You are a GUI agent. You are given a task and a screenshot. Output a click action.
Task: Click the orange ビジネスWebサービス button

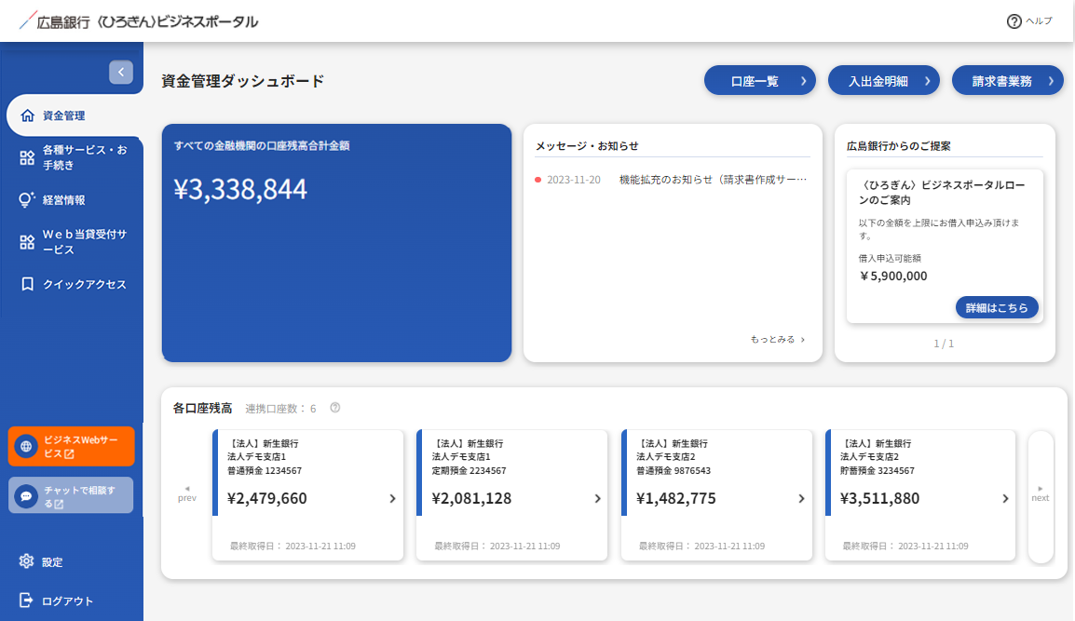pyautogui.click(x=72, y=446)
